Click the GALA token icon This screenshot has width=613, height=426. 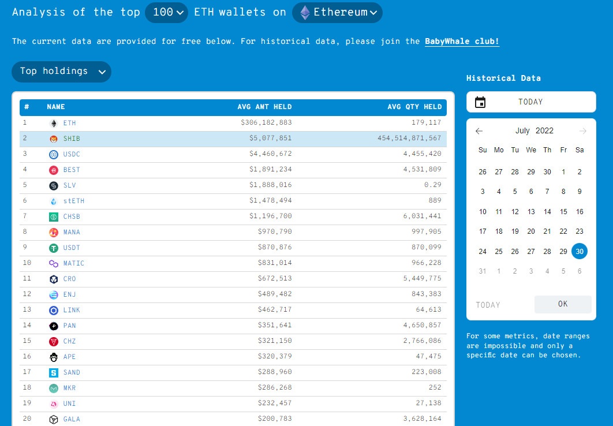54,419
